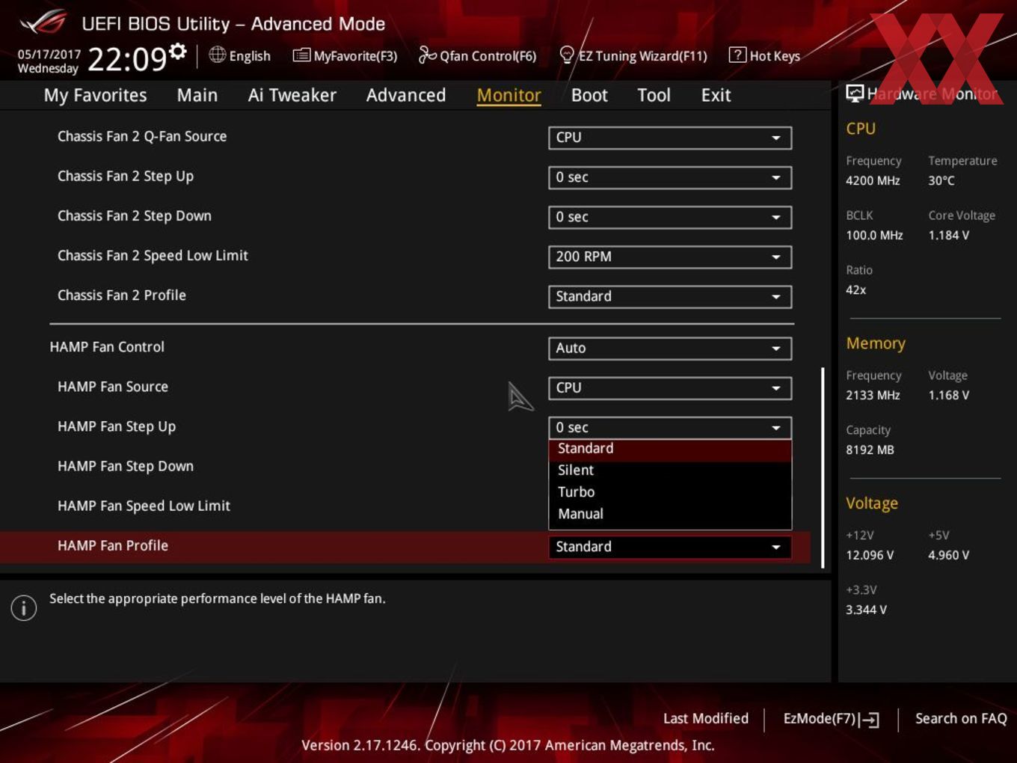Launch EZ Tuning Wizard(F11) bulb icon
The width and height of the screenshot is (1017, 763).
(567, 55)
